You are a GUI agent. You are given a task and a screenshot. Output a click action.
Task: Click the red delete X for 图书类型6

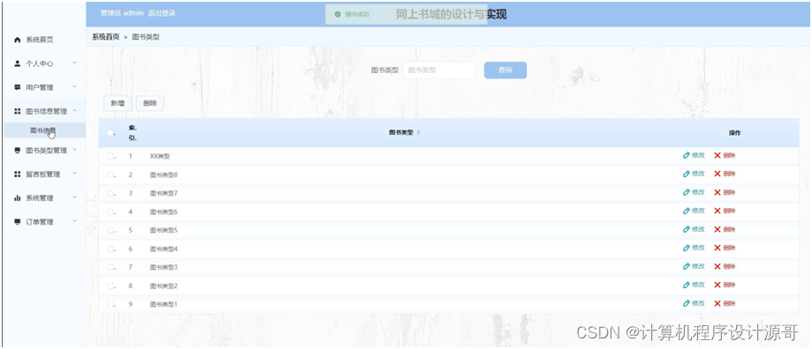717,212
